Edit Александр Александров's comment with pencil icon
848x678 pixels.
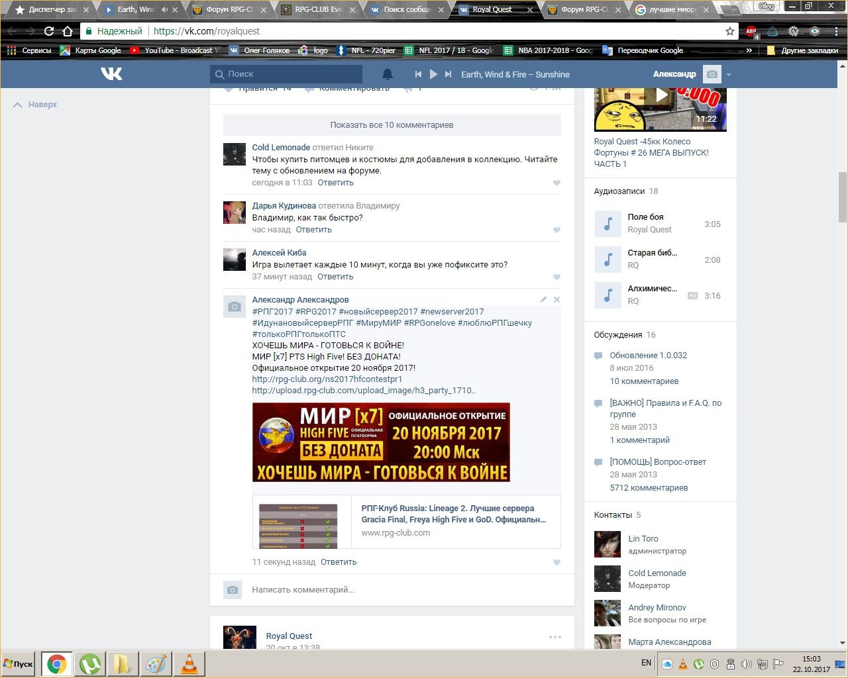[x=543, y=300]
